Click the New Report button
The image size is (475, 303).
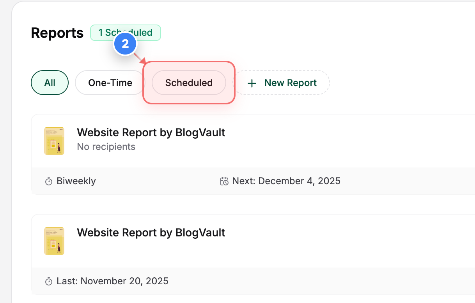283,83
